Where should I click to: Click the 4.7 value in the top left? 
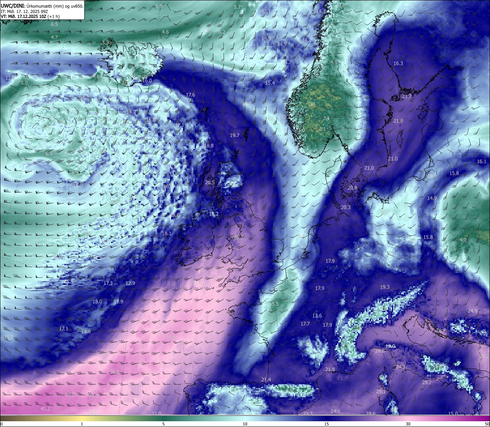[x=54, y=37]
